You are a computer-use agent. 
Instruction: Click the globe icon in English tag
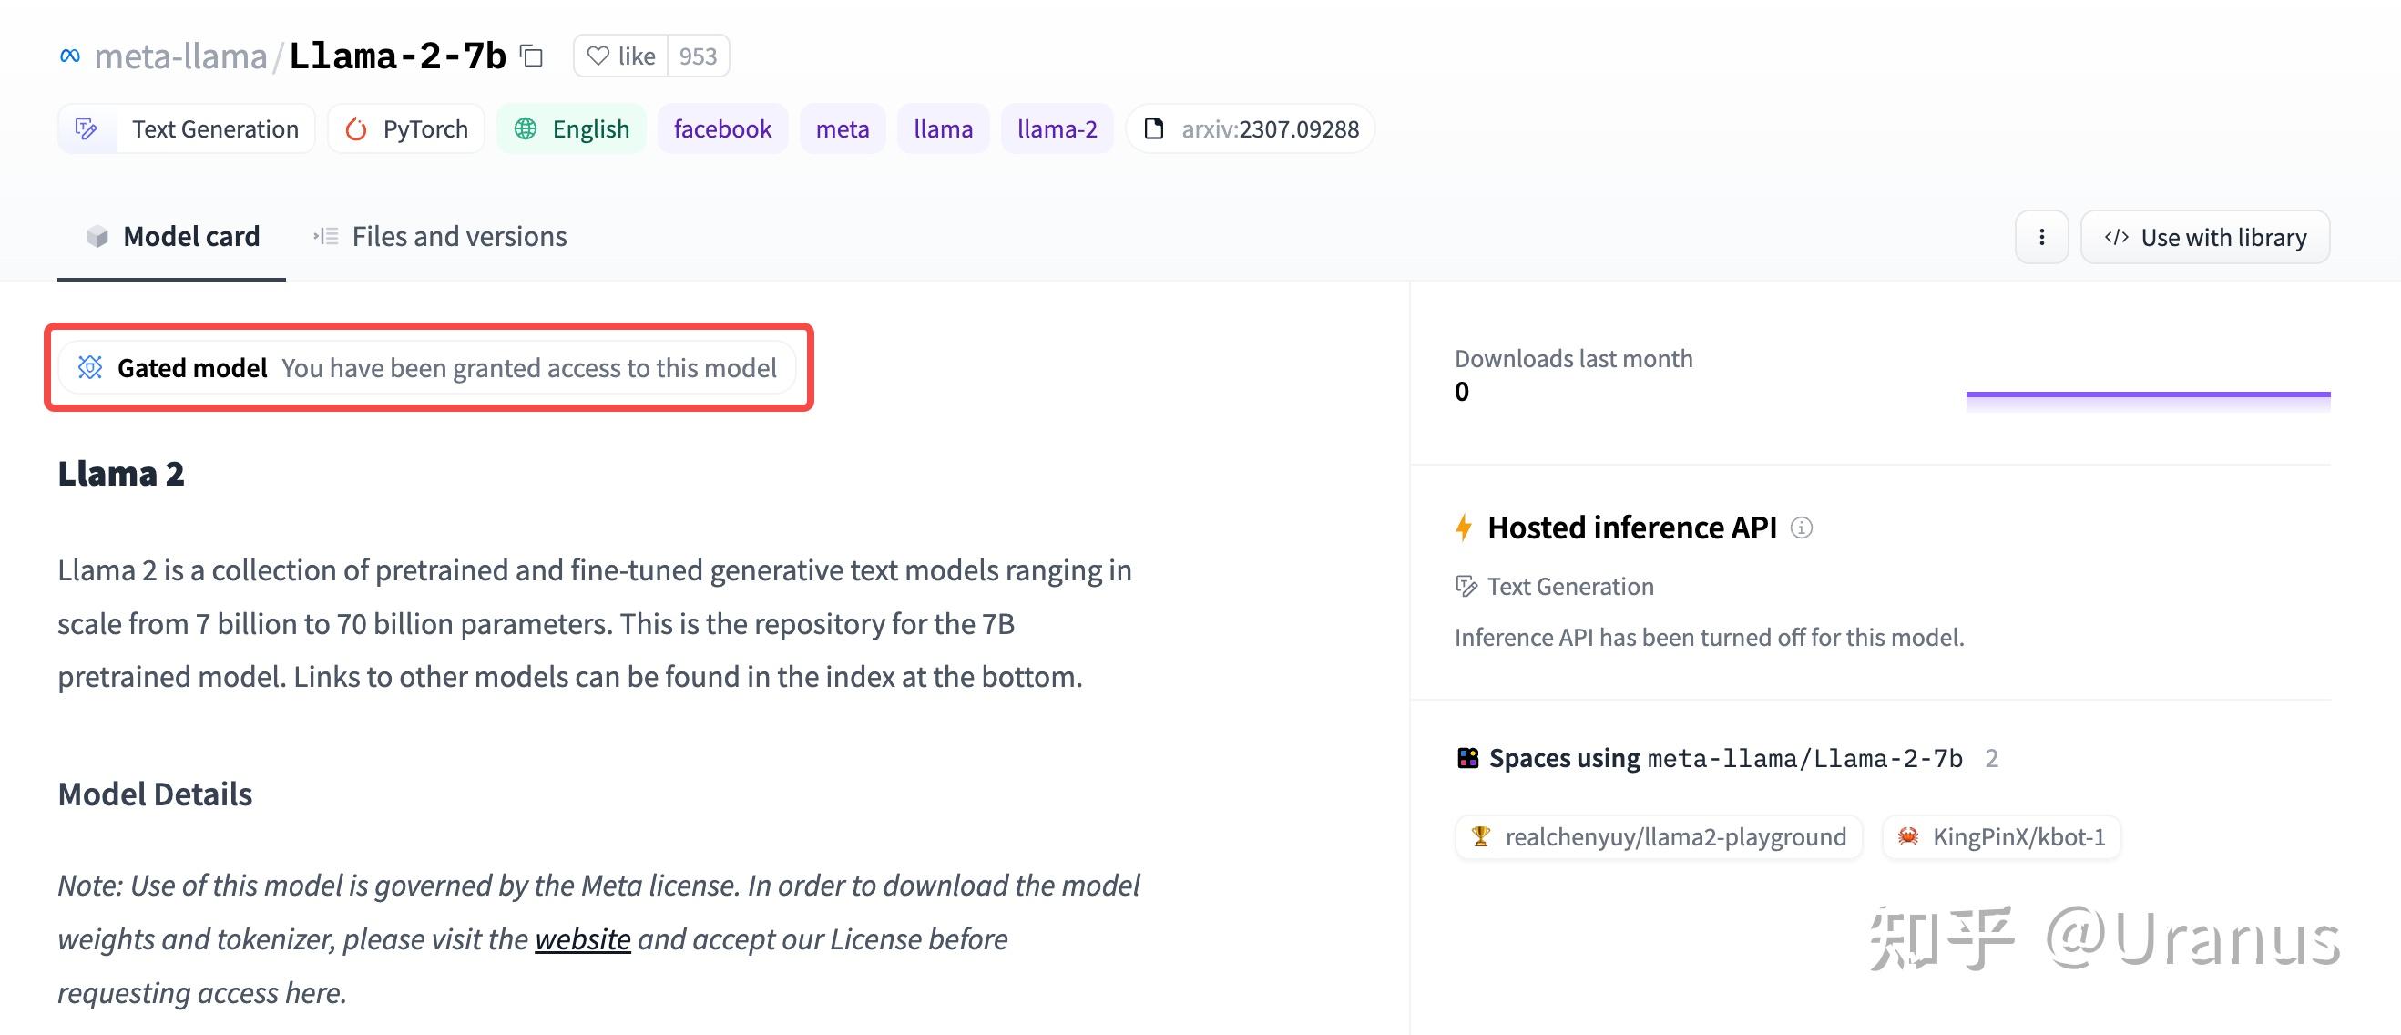tap(526, 128)
